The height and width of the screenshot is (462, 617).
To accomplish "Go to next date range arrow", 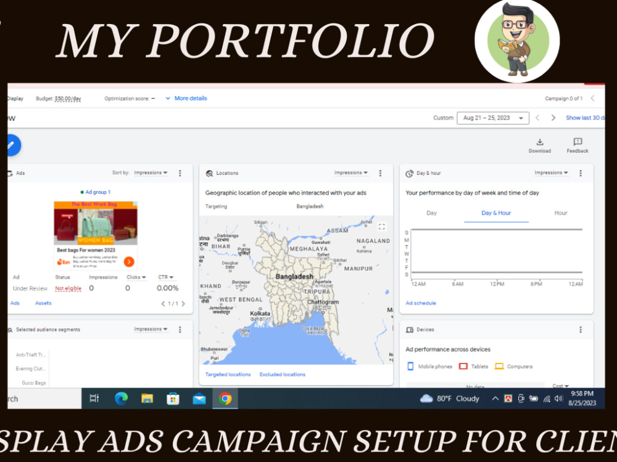I will coord(553,118).
